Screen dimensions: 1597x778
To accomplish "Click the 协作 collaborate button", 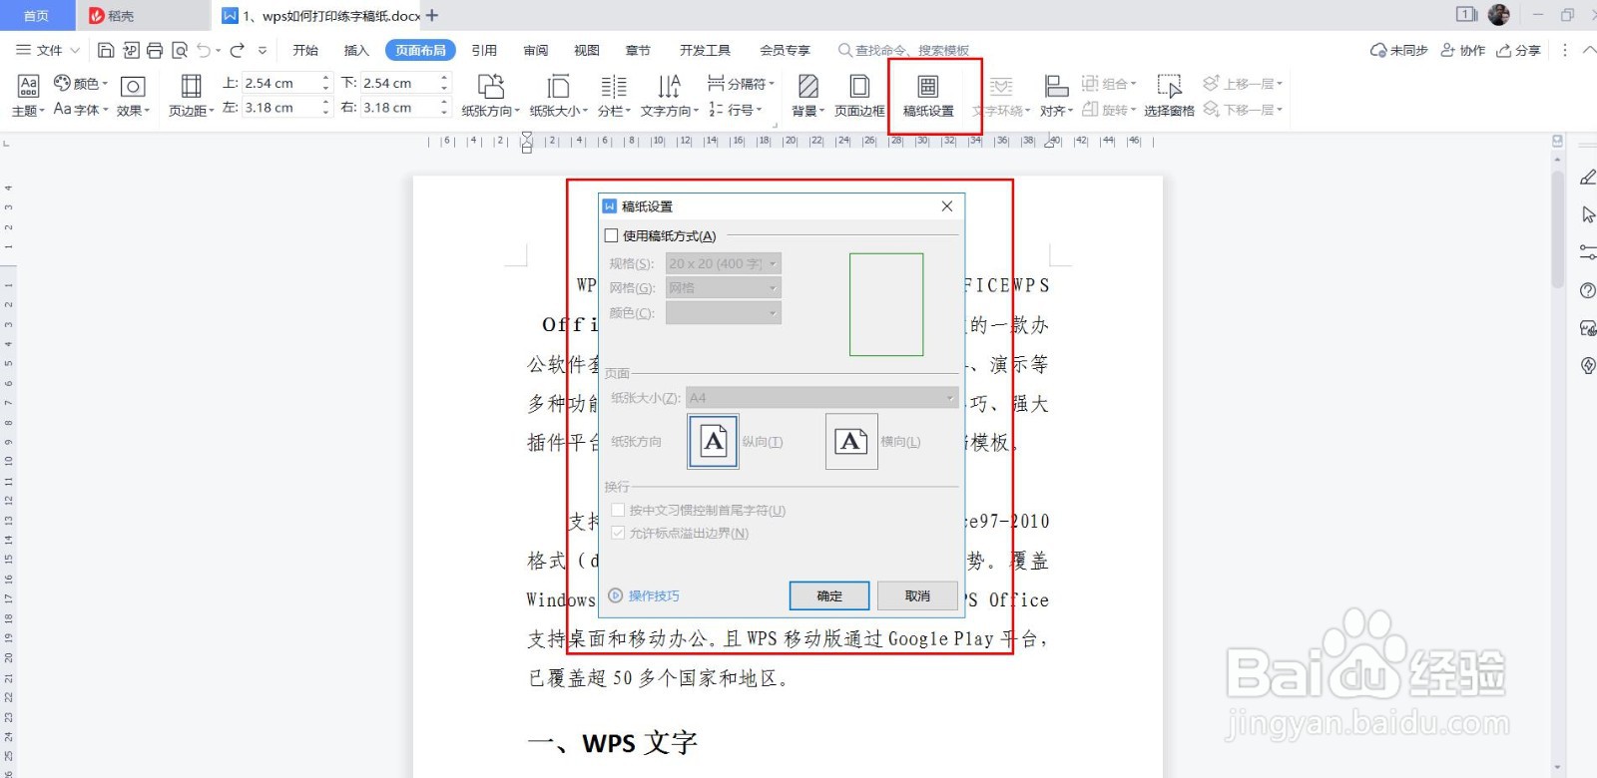I will point(1462,50).
